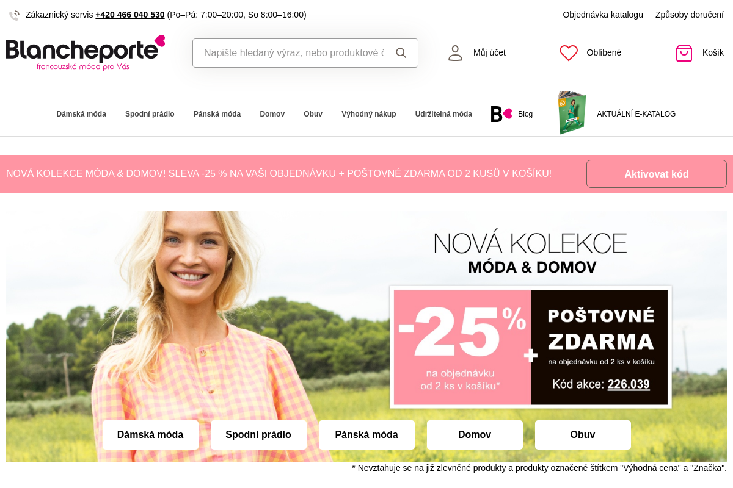
Task: Open the shopping bag cart icon
Action: pos(684,53)
